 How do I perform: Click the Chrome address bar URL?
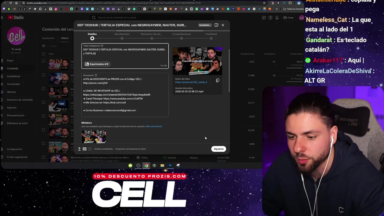tap(113, 3)
